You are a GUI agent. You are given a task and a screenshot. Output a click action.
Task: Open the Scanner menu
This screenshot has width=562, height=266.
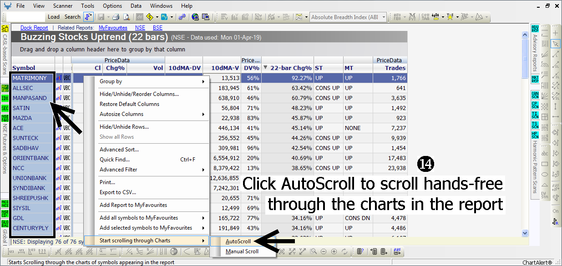pyautogui.click(x=62, y=6)
